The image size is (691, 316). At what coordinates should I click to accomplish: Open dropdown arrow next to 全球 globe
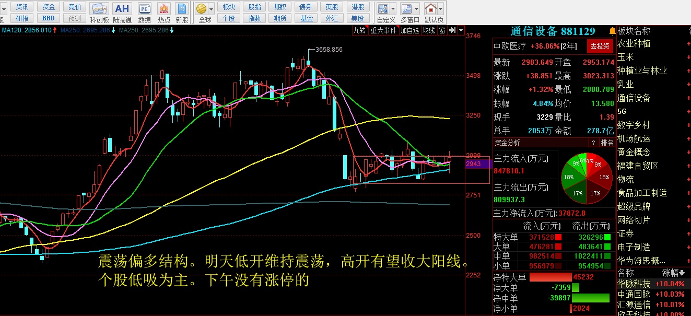point(211,9)
